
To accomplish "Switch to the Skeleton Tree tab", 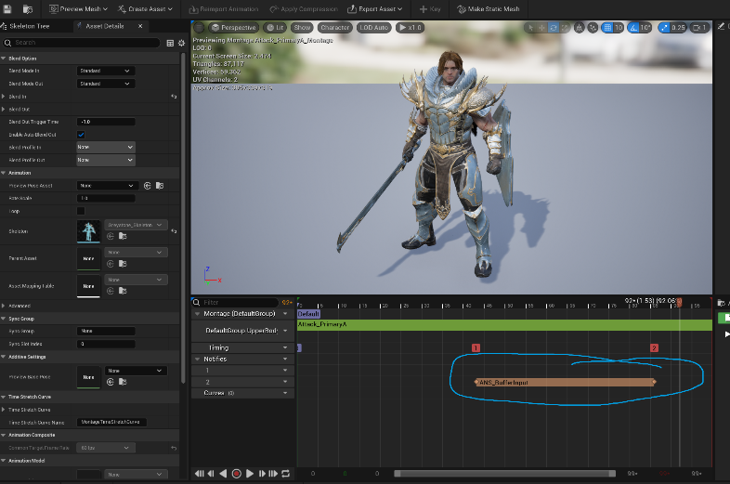I will click(x=29, y=26).
